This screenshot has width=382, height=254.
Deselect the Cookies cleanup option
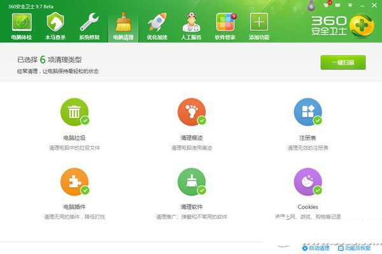click(x=308, y=182)
